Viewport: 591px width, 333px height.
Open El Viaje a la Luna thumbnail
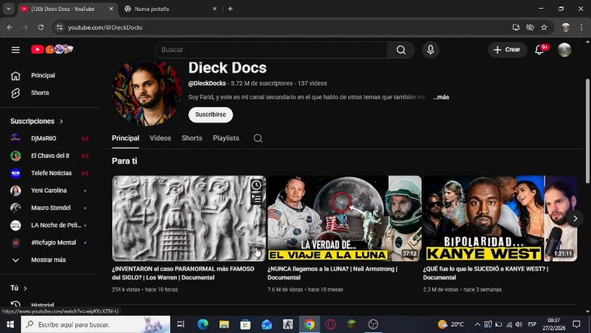point(344,218)
